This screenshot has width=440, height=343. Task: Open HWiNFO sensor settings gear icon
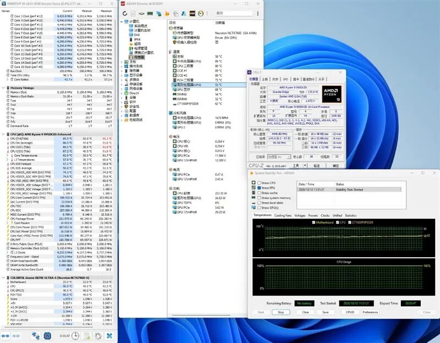98,336
